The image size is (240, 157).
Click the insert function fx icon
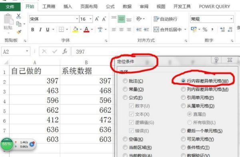click(65, 51)
